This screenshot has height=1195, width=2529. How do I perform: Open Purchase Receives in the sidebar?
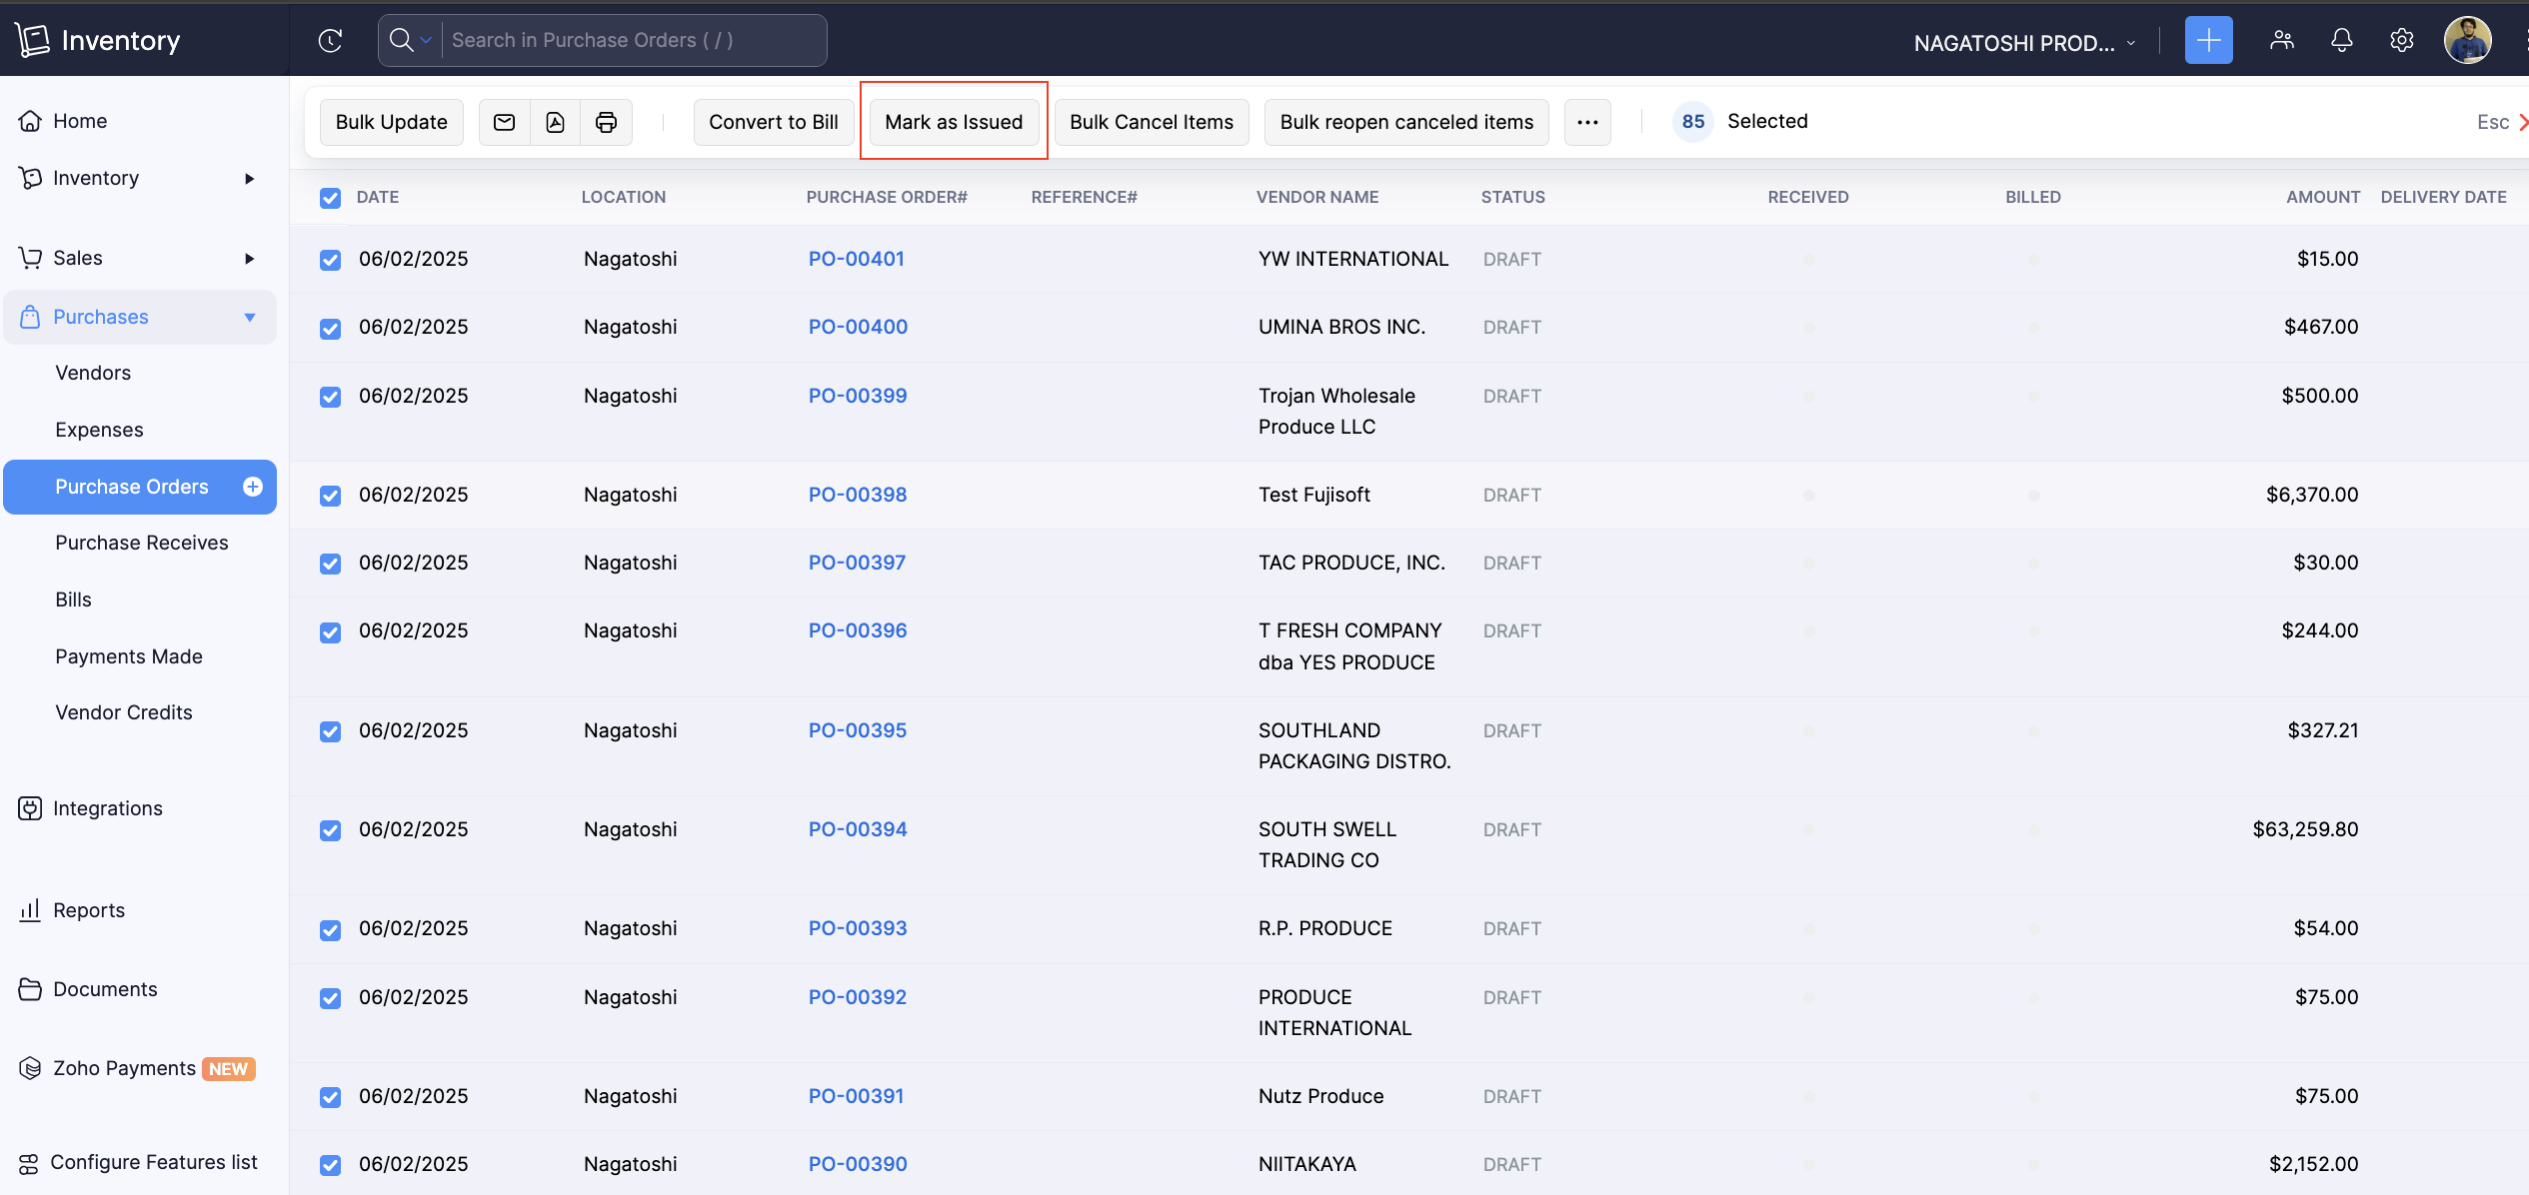tap(142, 543)
